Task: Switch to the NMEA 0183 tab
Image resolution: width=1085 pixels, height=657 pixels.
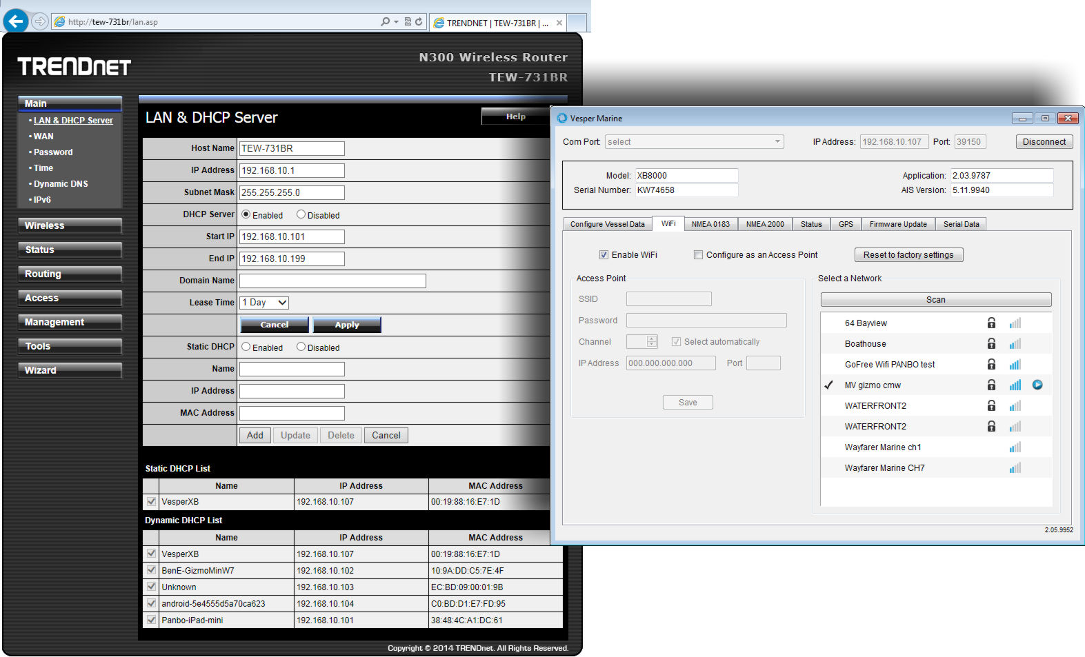Action: pos(710,224)
